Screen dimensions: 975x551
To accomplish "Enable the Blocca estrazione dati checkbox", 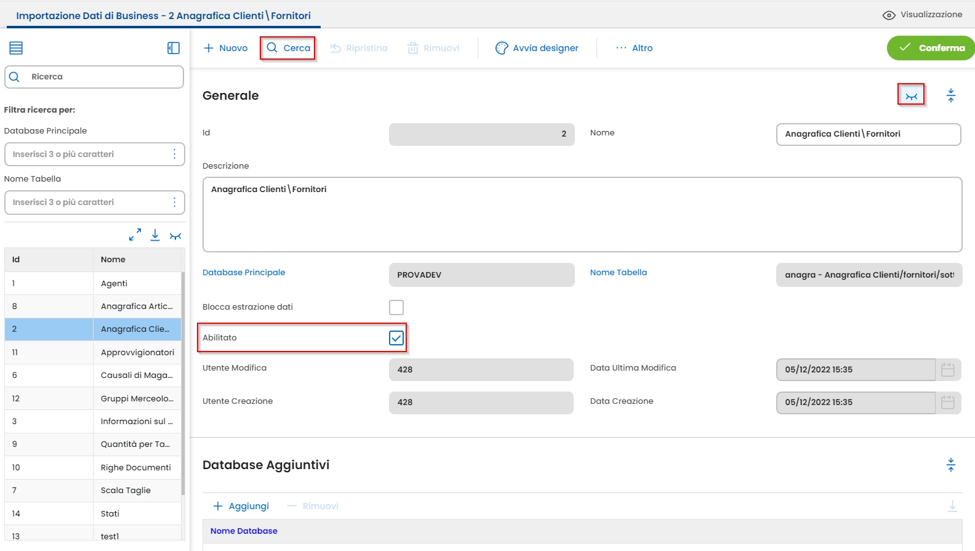I will (396, 307).
